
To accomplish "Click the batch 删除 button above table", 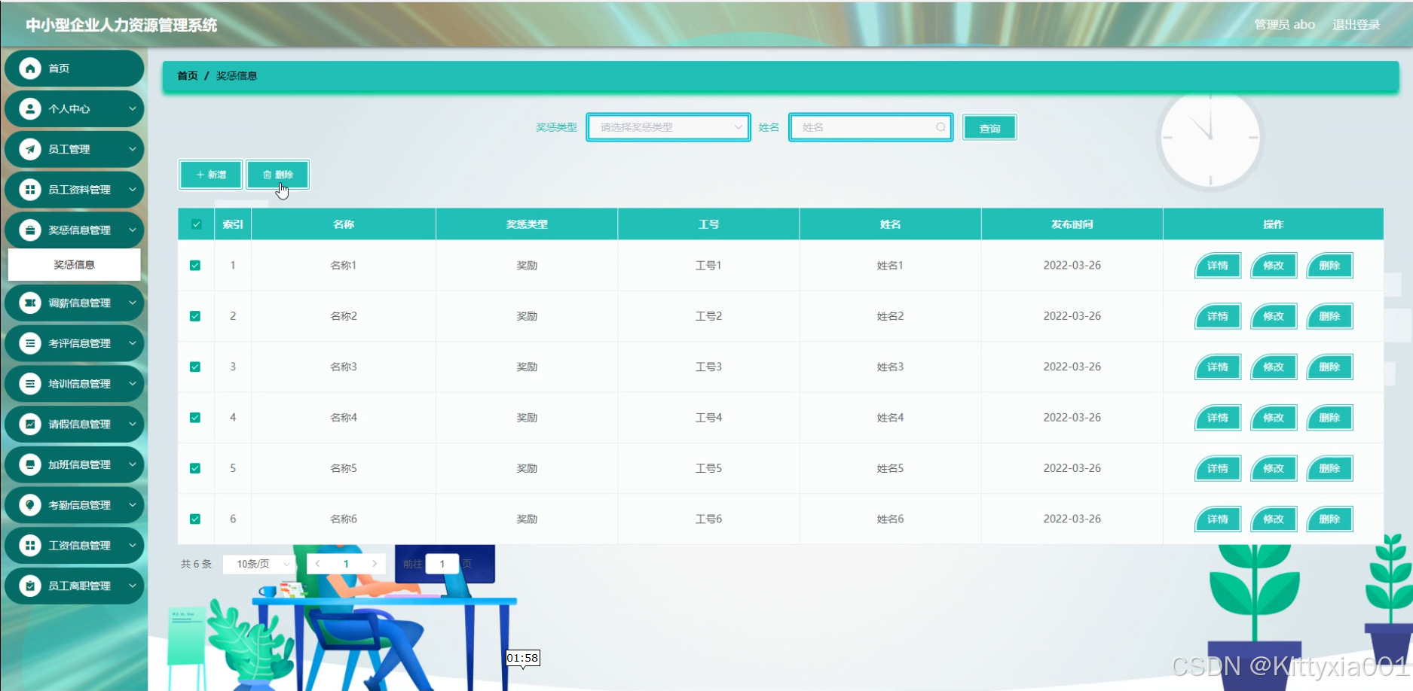I will (278, 175).
